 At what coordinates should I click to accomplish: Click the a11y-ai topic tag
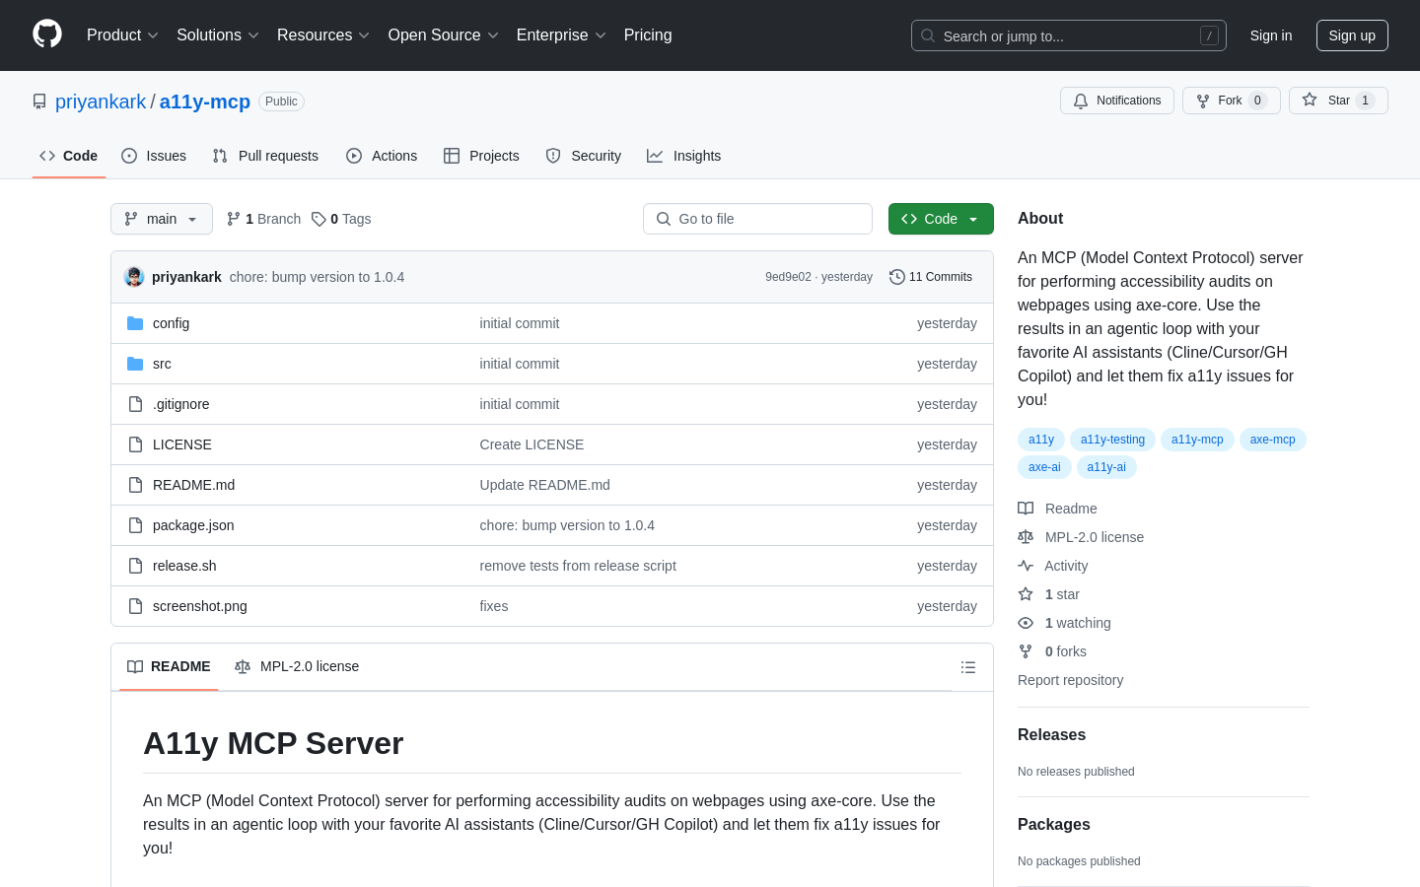(x=1106, y=467)
